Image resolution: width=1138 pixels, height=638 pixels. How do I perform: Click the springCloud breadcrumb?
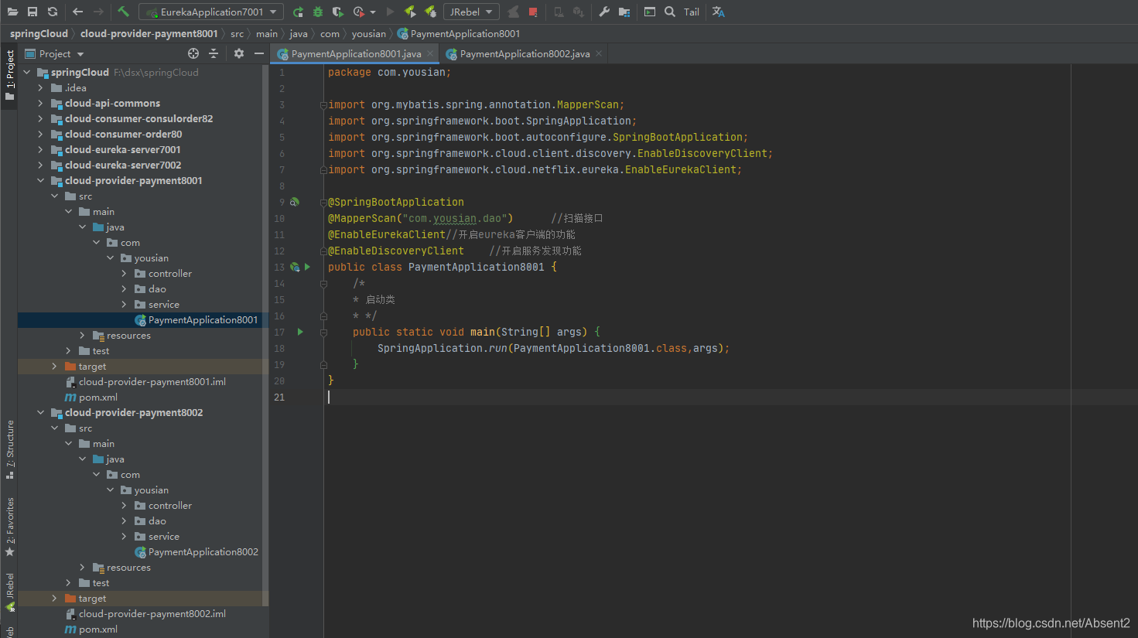pos(39,33)
